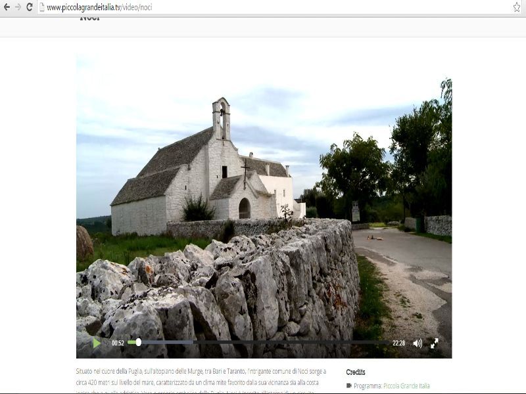
Task: Click the total duration 22:28
Action: coord(398,343)
